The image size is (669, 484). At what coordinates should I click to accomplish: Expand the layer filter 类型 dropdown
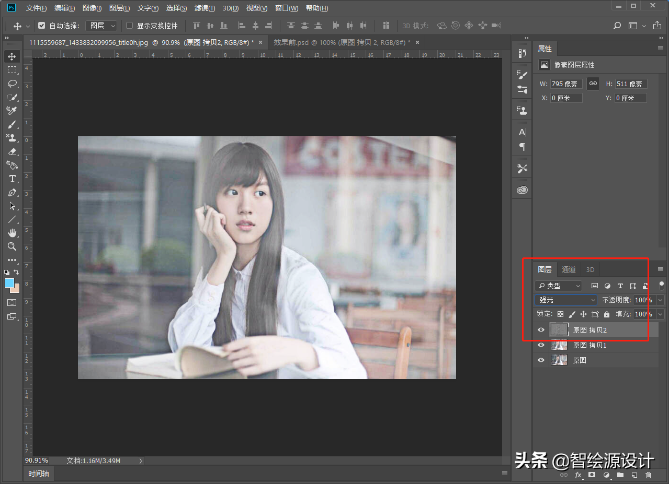pos(558,286)
